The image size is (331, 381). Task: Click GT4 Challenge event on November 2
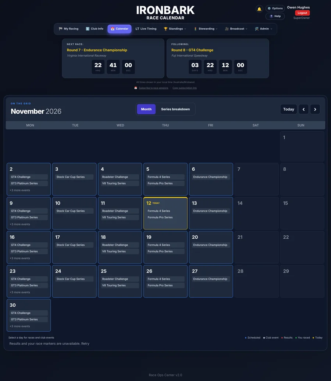[29, 177]
